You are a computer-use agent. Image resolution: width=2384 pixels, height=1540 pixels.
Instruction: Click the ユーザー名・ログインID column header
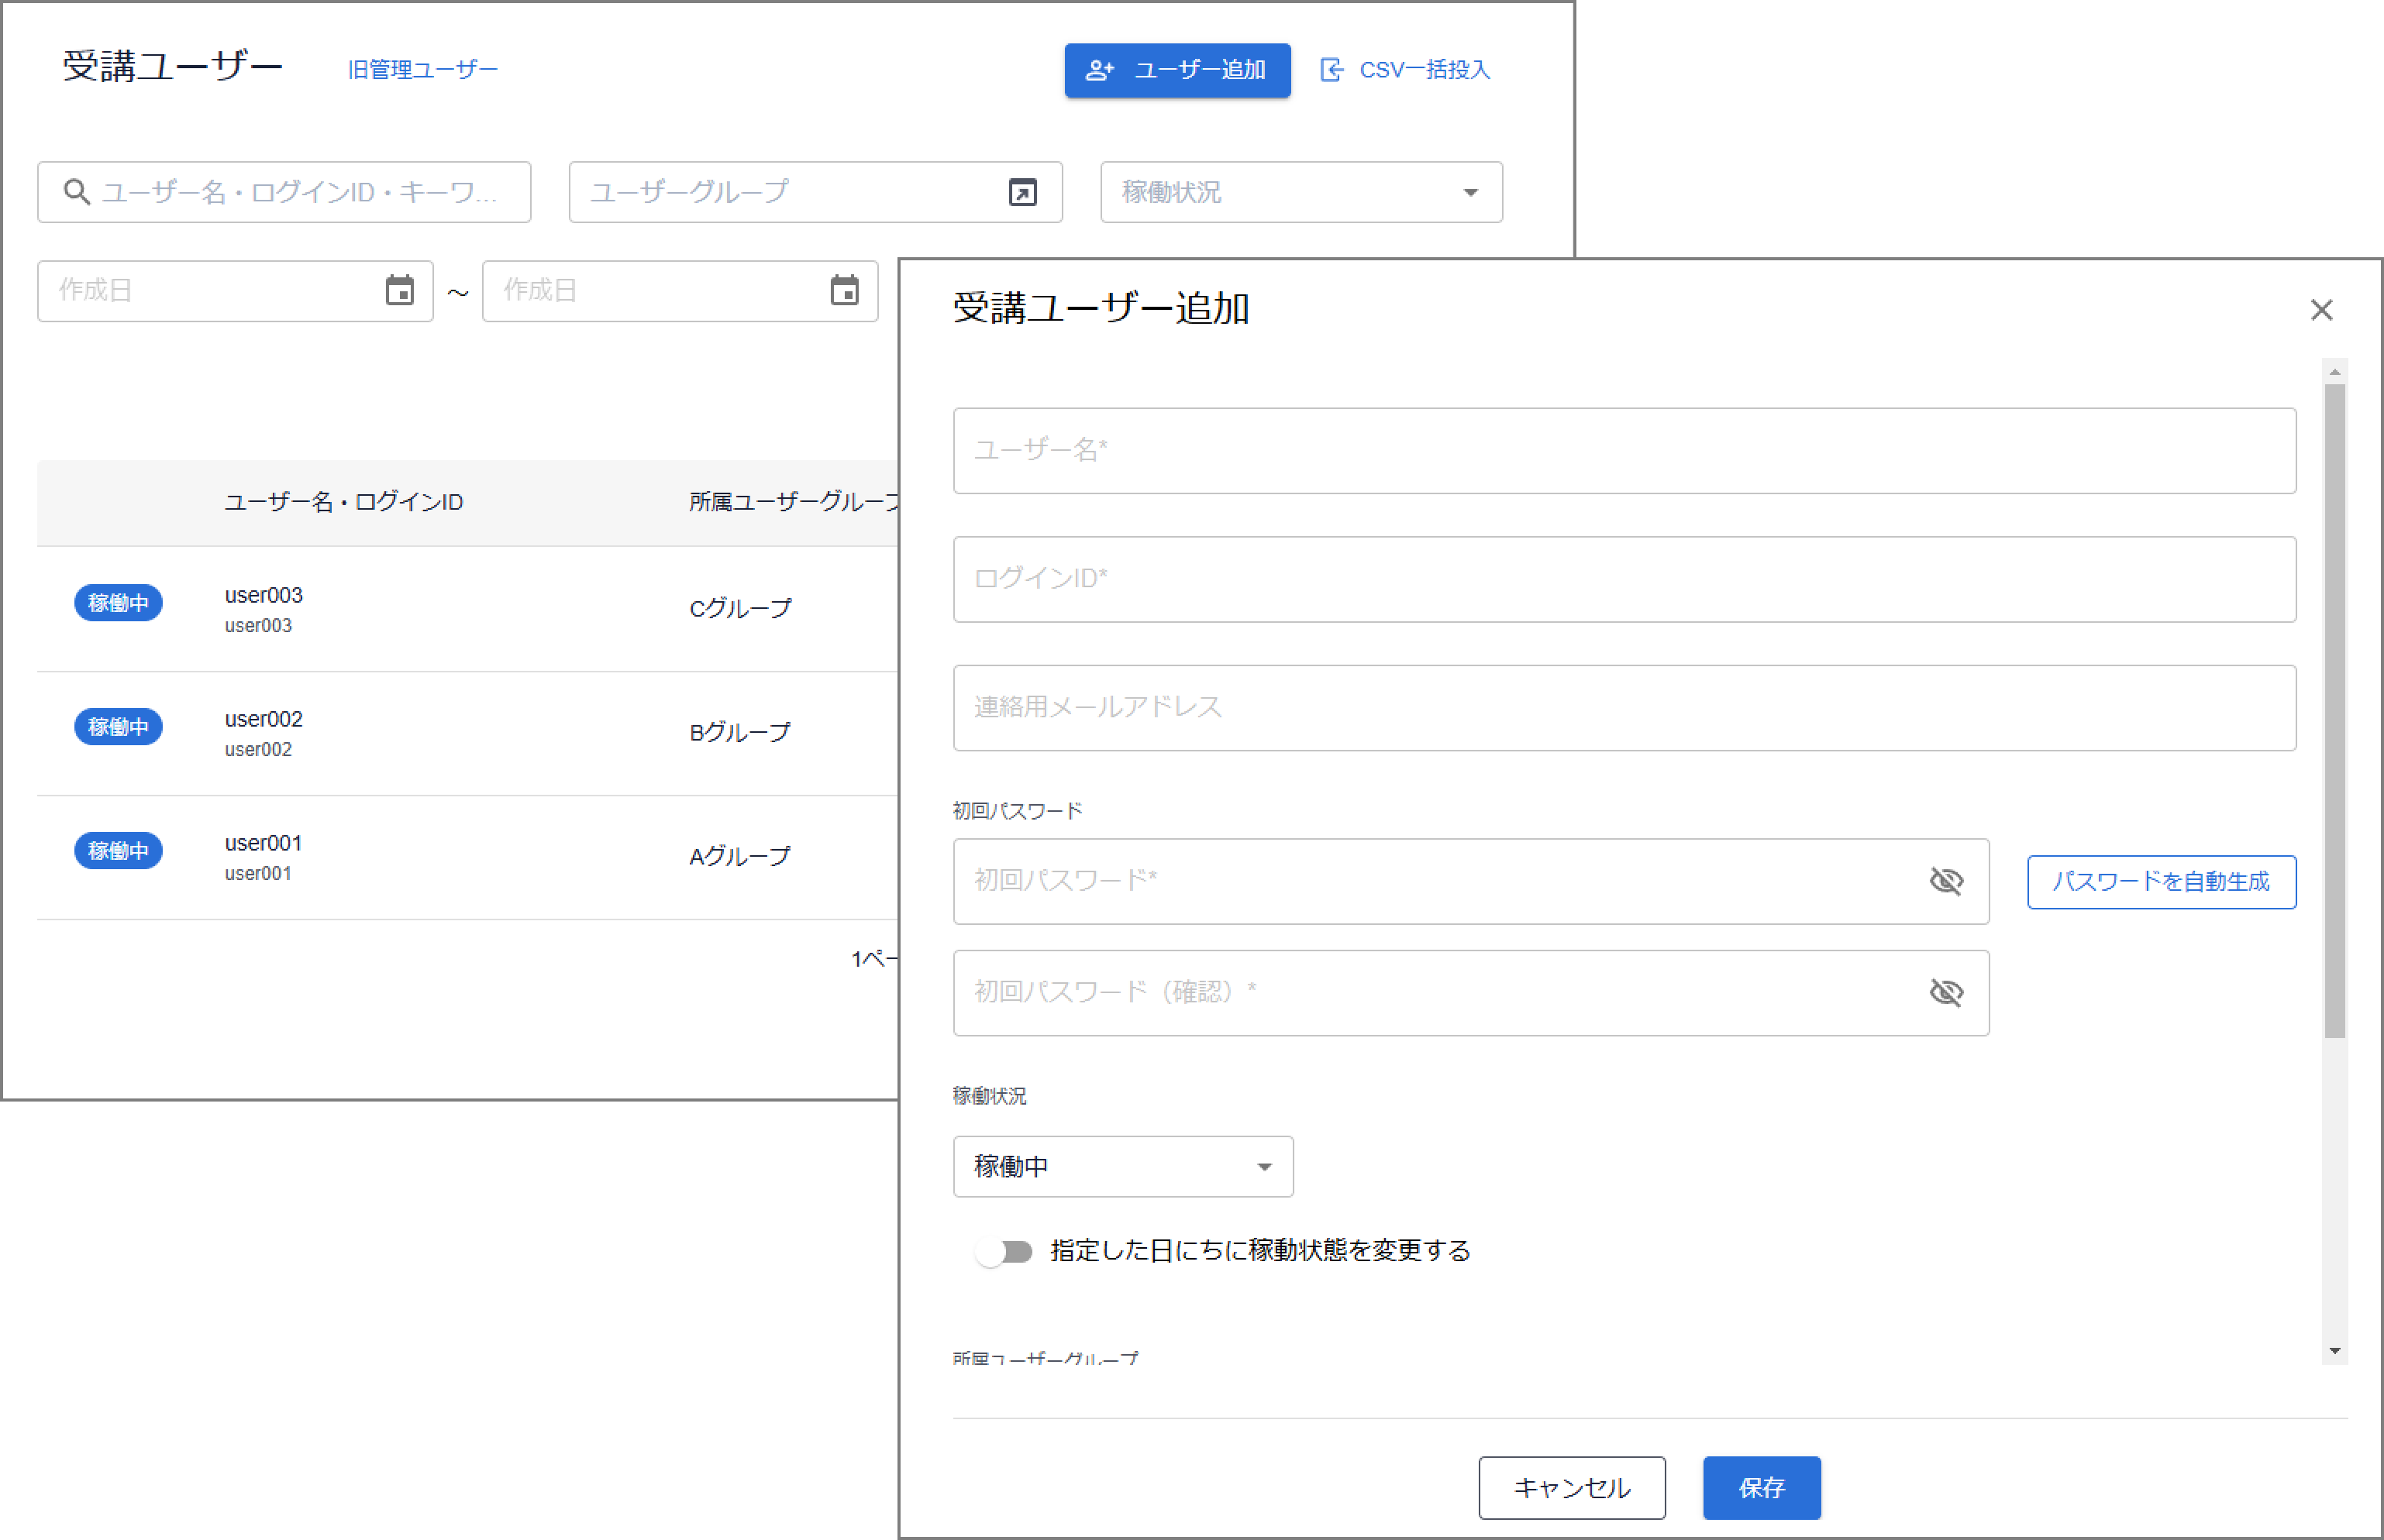[x=343, y=502]
